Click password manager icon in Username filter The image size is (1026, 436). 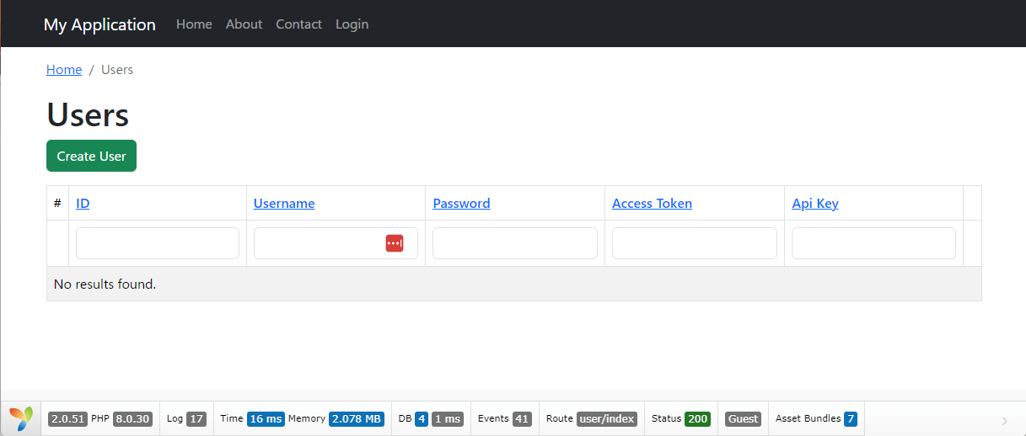pyautogui.click(x=395, y=243)
